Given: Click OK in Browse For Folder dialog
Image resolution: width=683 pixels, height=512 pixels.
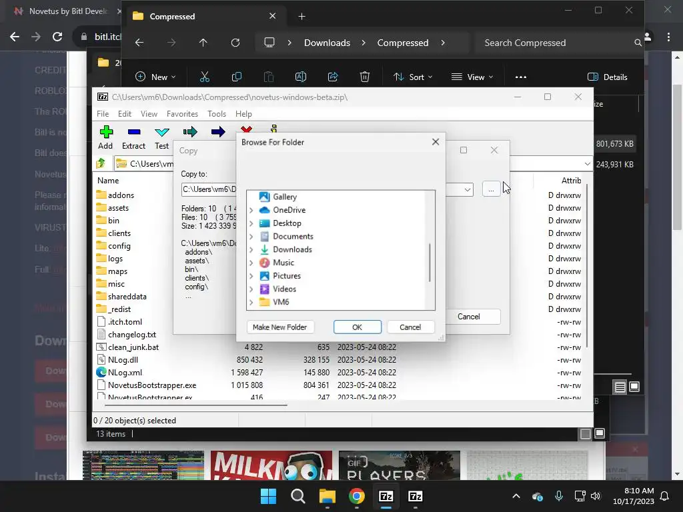Looking at the screenshot, I should click(x=358, y=327).
